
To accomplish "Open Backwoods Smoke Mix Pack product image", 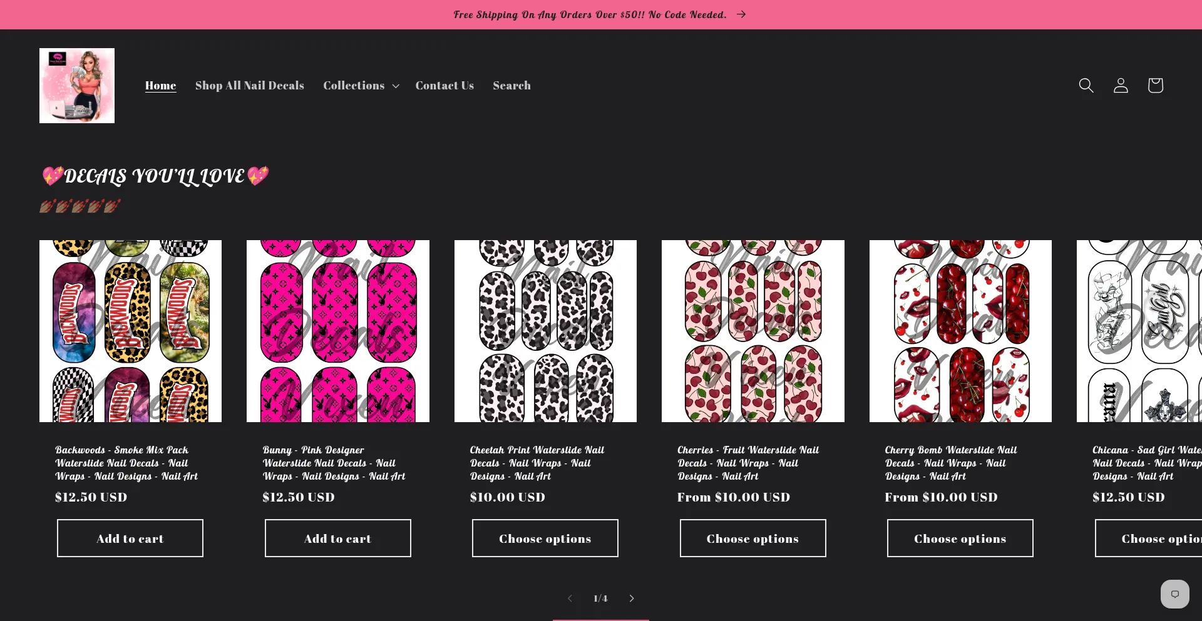I will tap(130, 331).
